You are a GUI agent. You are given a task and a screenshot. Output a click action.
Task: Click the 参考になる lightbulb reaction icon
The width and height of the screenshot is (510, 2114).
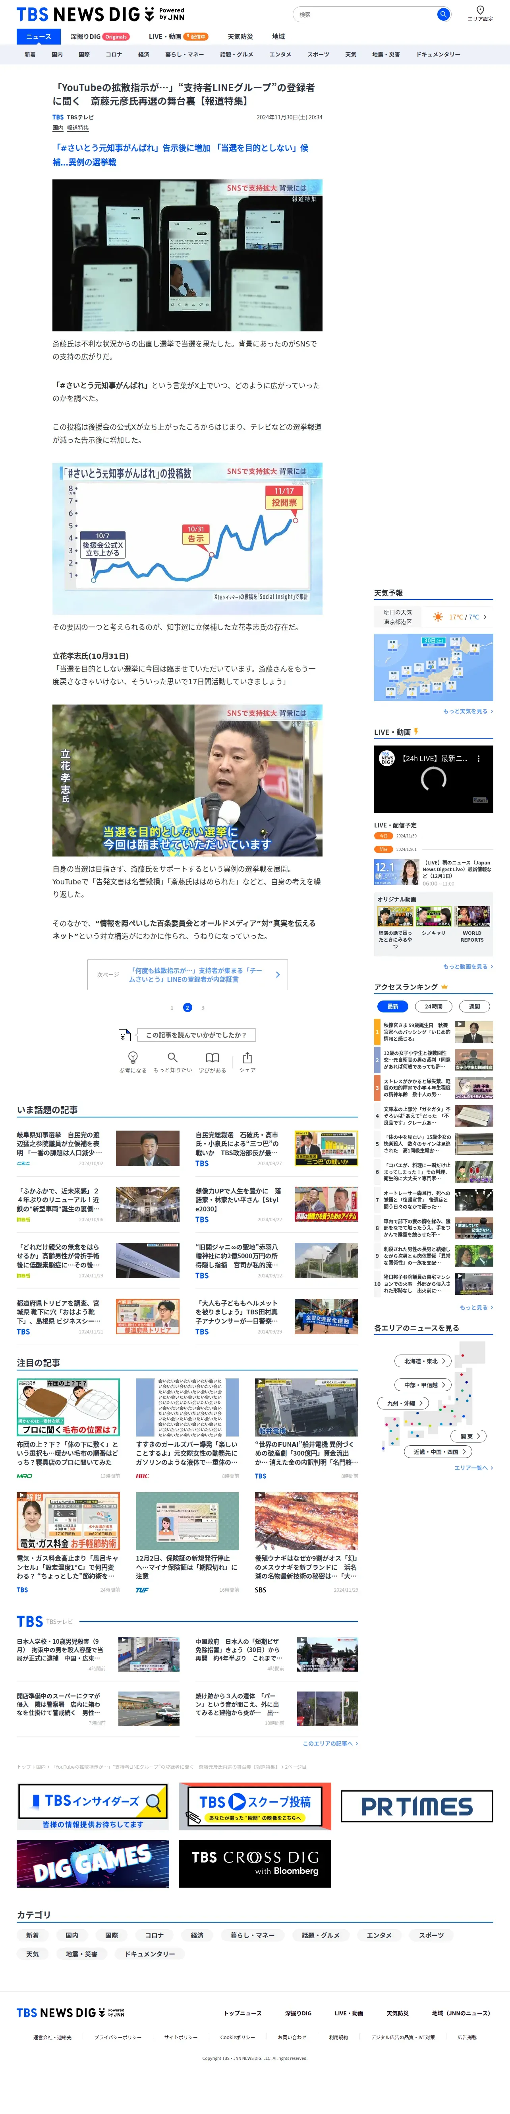click(x=133, y=1057)
